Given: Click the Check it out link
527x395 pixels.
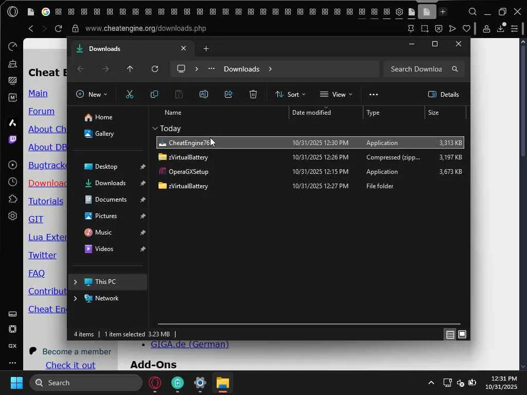Looking at the screenshot, I should 71,365.
